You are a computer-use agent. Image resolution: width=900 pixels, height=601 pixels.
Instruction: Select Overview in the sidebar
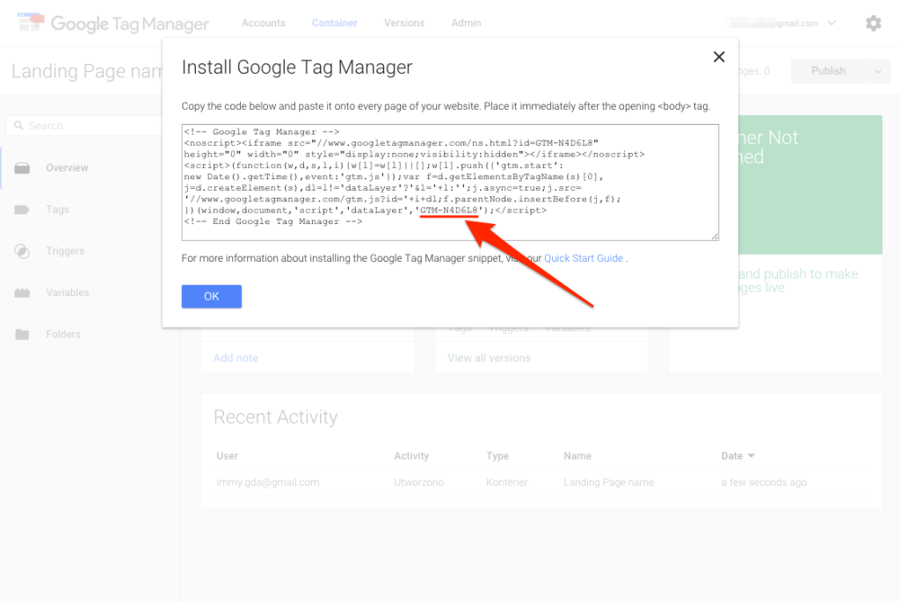[x=67, y=168]
